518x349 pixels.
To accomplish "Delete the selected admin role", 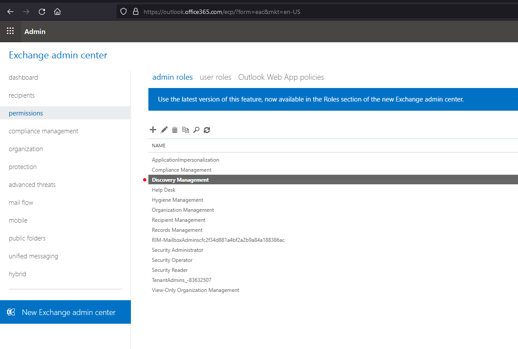I will [175, 129].
